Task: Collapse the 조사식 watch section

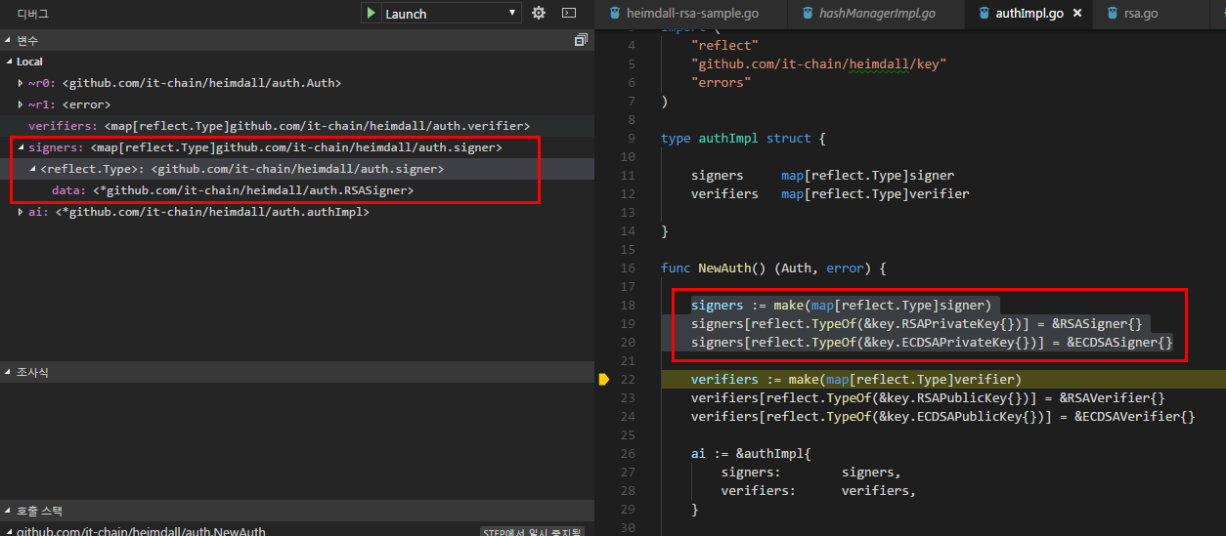Action: click(x=9, y=372)
